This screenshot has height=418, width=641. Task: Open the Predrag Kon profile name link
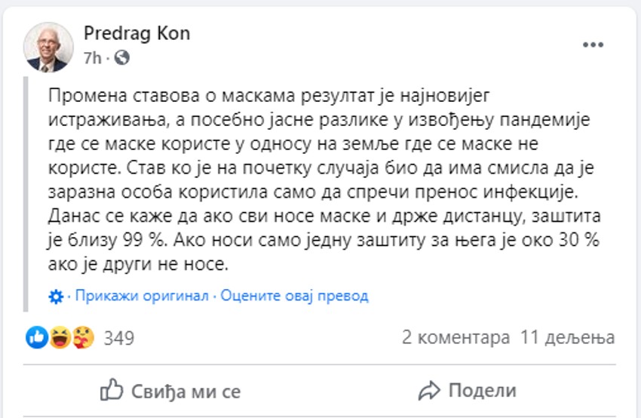(x=137, y=34)
